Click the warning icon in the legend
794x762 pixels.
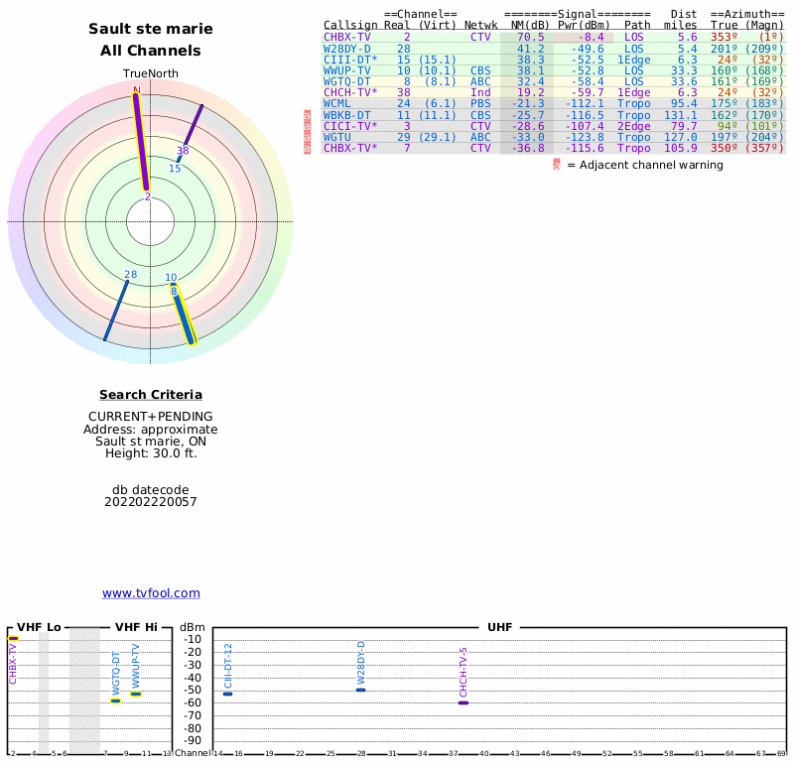click(557, 165)
